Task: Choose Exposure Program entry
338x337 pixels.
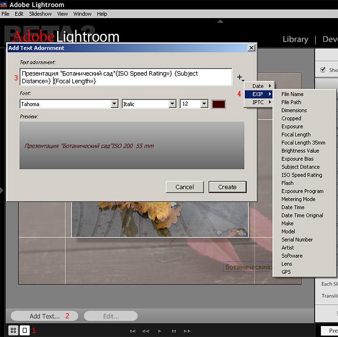Action: [302, 191]
